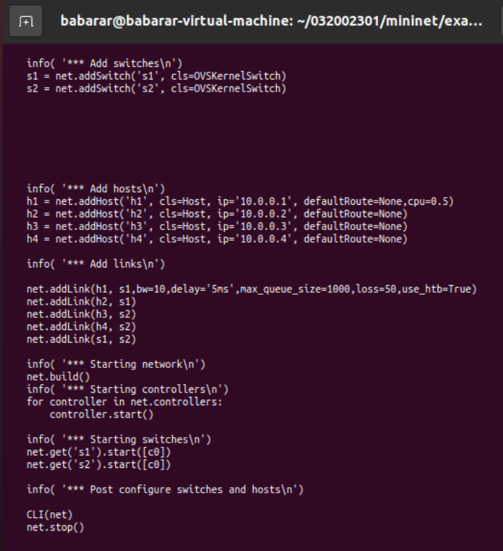The width and height of the screenshot is (503, 551).
Task: Click the h4 addHost line with ip 10.0.0.4
Action: [x=217, y=239]
